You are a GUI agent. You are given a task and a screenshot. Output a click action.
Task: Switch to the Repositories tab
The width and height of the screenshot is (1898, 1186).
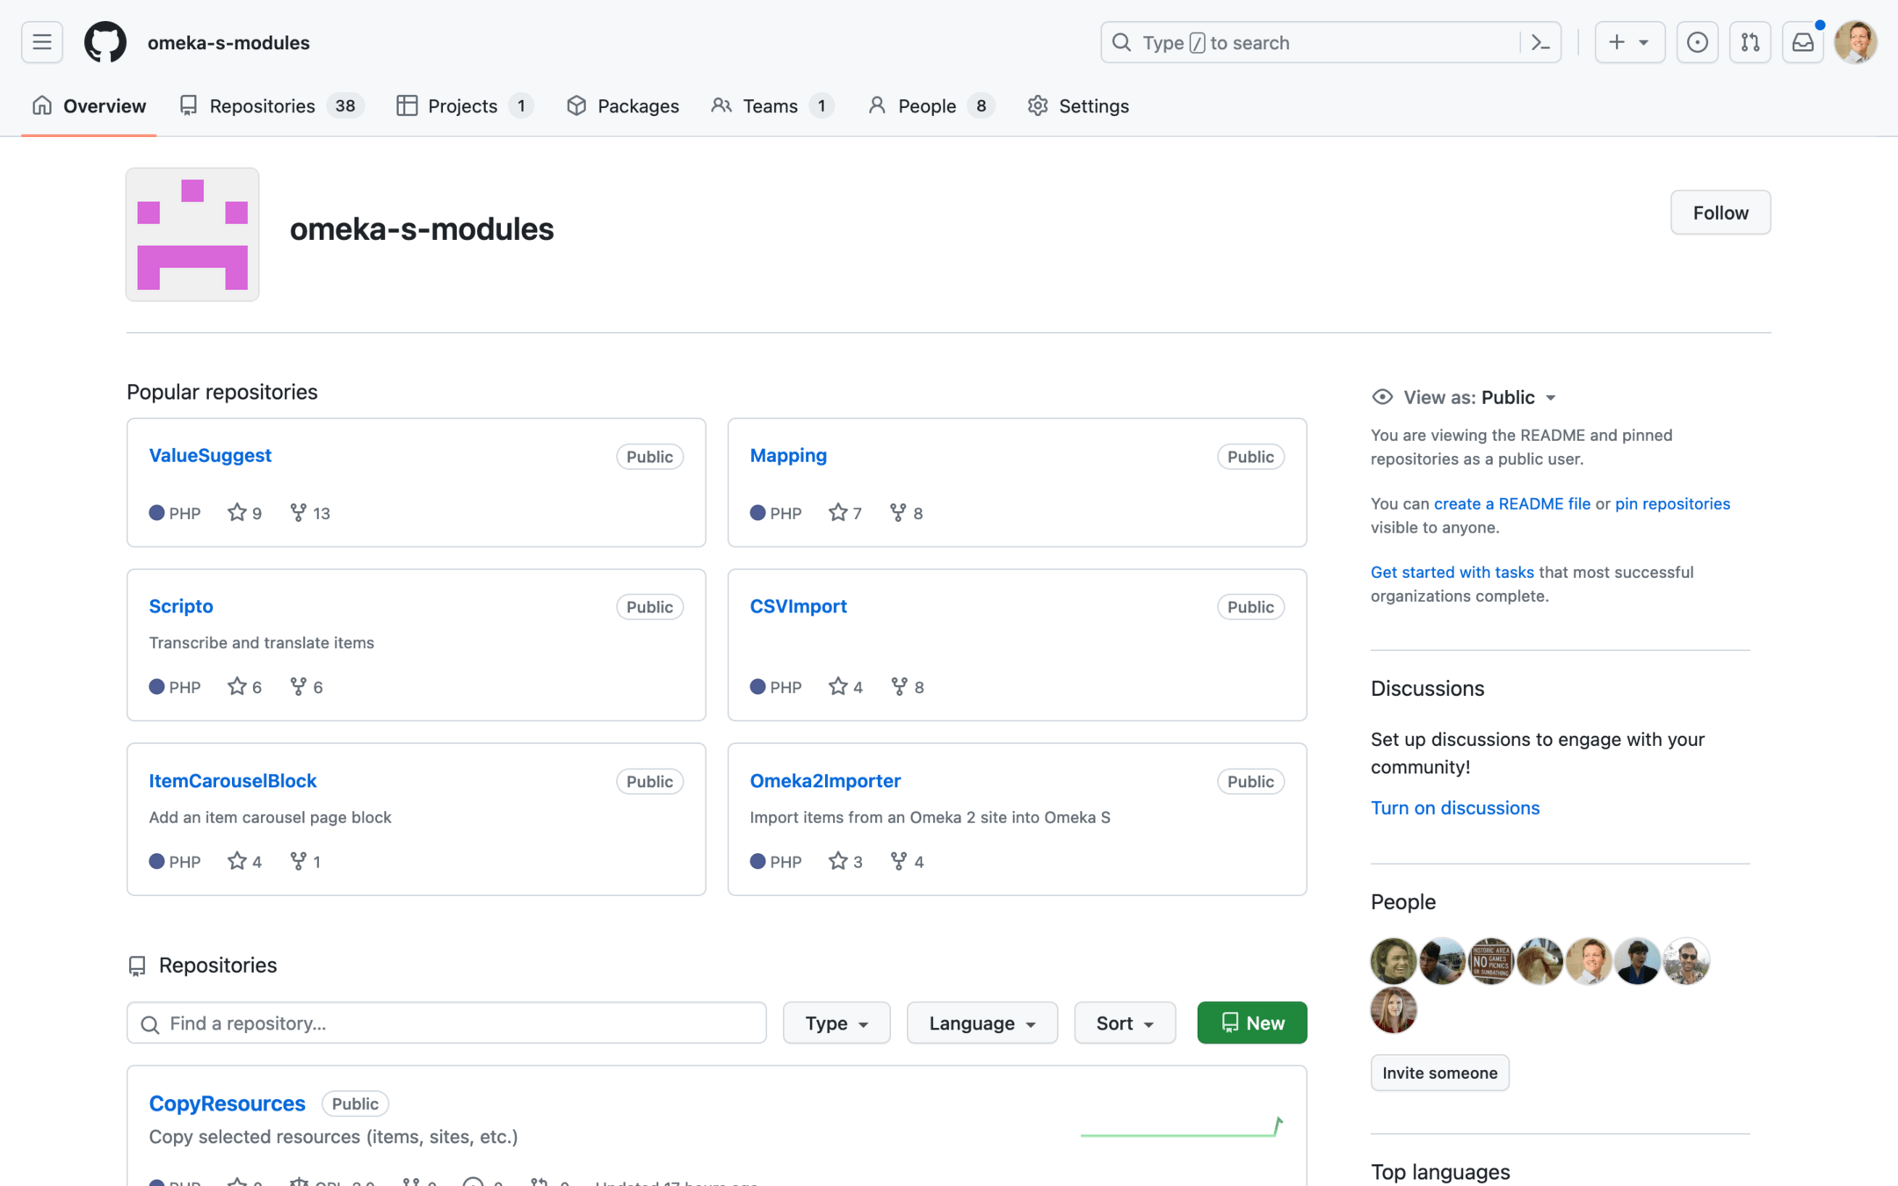pyautogui.click(x=262, y=106)
